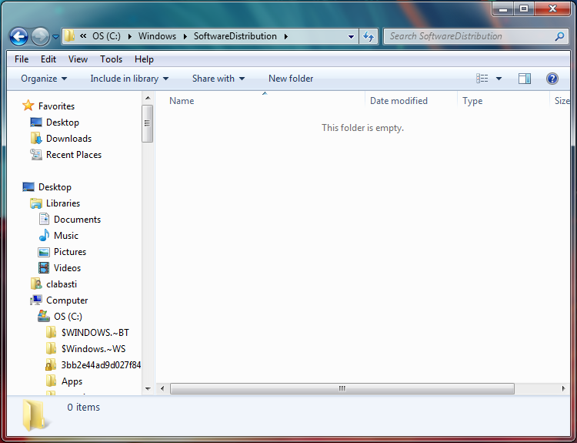Open the recent pages dropdown arrow
This screenshot has width=577, height=443.
pyautogui.click(x=55, y=37)
